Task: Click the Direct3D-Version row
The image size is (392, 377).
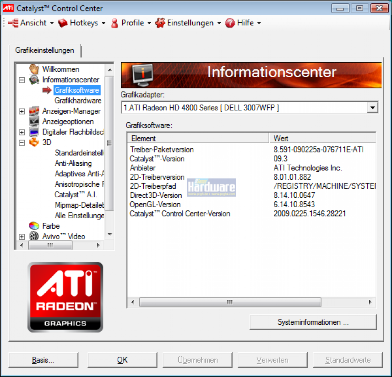Action: coord(252,195)
